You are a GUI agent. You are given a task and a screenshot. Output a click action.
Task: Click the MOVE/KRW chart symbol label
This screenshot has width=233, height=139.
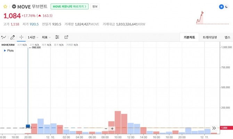(8, 45)
